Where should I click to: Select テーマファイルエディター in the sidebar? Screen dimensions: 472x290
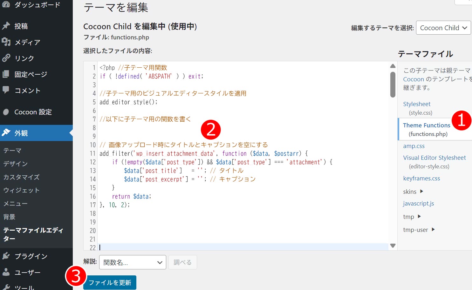pyautogui.click(x=33, y=234)
